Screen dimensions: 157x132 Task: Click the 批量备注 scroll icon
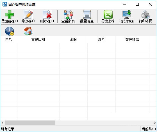coord(87,15)
